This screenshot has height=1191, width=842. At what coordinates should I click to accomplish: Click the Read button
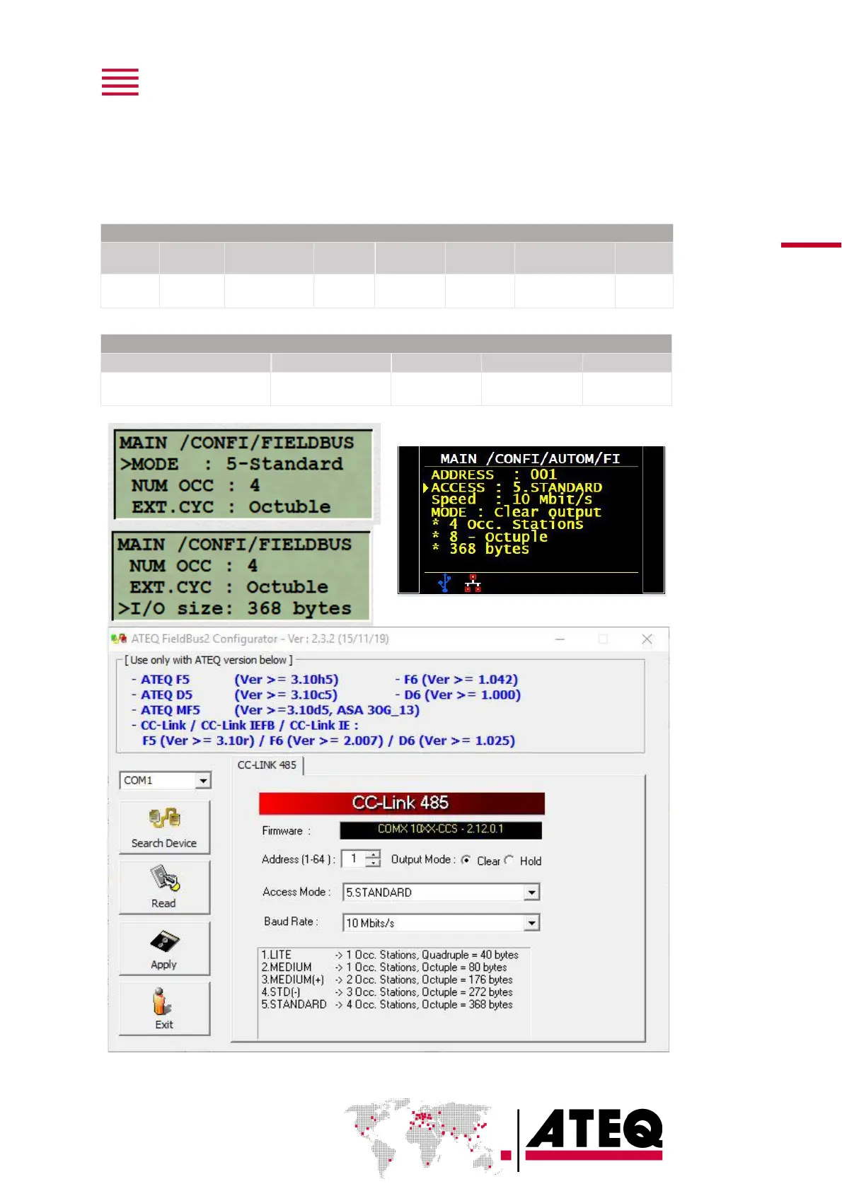click(164, 888)
